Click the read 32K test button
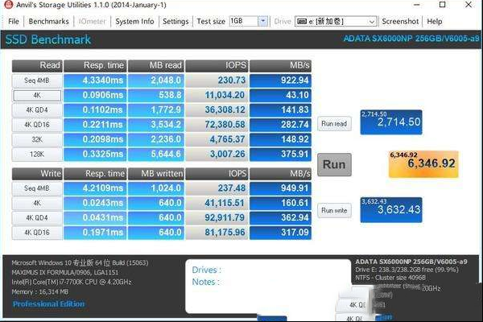The width and height of the screenshot is (483, 322). (37, 139)
